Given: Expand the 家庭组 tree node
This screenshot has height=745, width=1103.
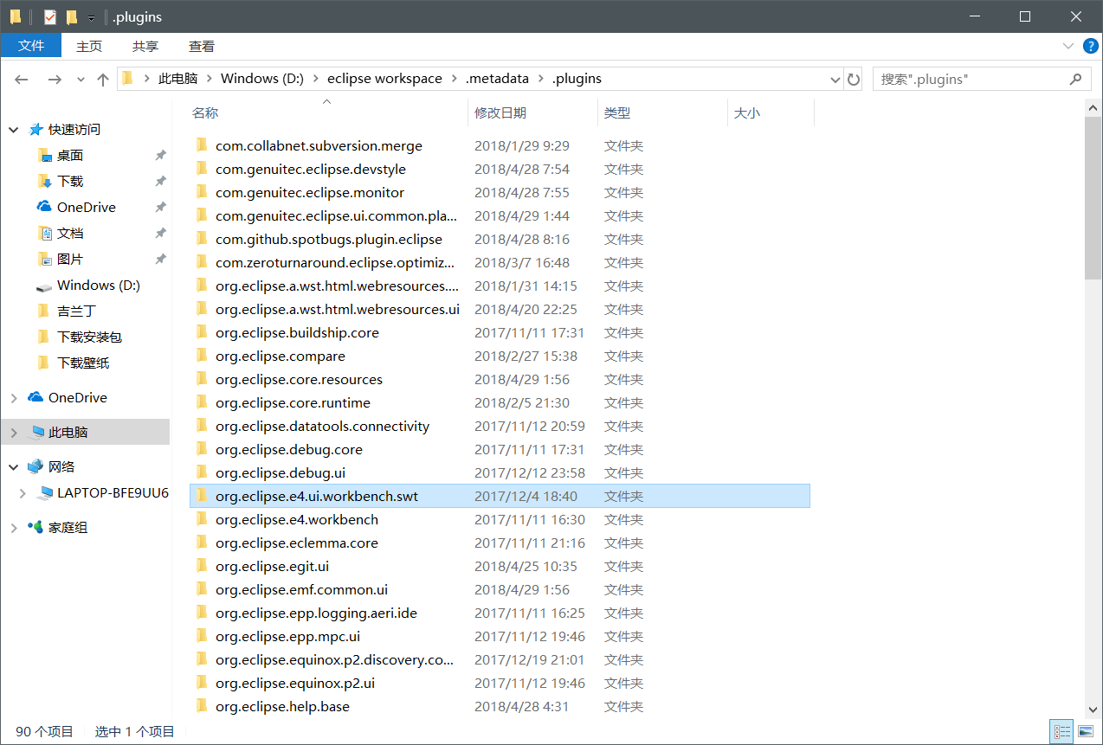Looking at the screenshot, I should point(14,528).
